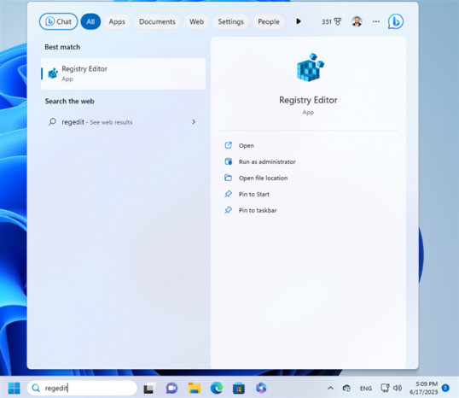
Task: Show hidden tray icons chevron
Action: pos(330,388)
